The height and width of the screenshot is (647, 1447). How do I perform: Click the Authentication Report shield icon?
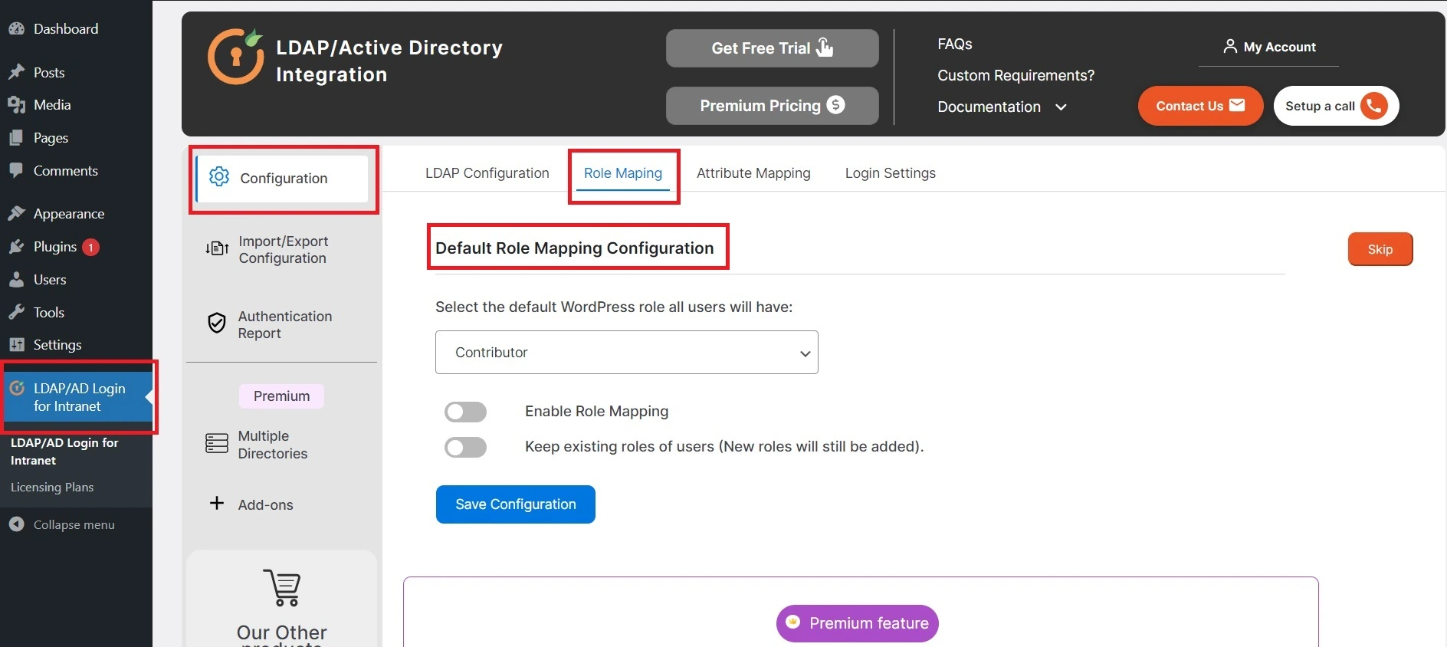(x=217, y=323)
